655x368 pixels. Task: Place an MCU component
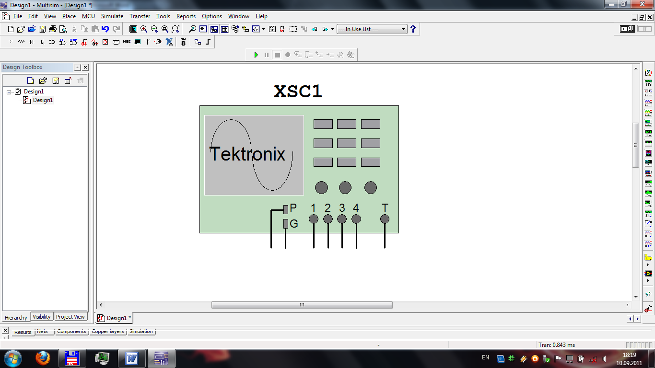183,42
